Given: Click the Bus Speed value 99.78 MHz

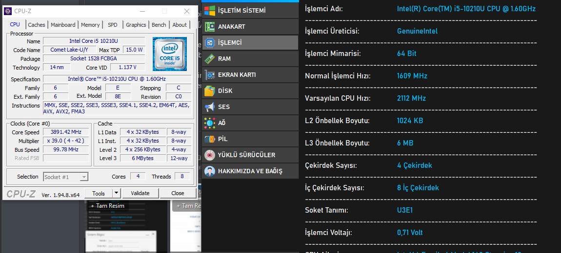Looking at the screenshot, I should pos(66,149).
